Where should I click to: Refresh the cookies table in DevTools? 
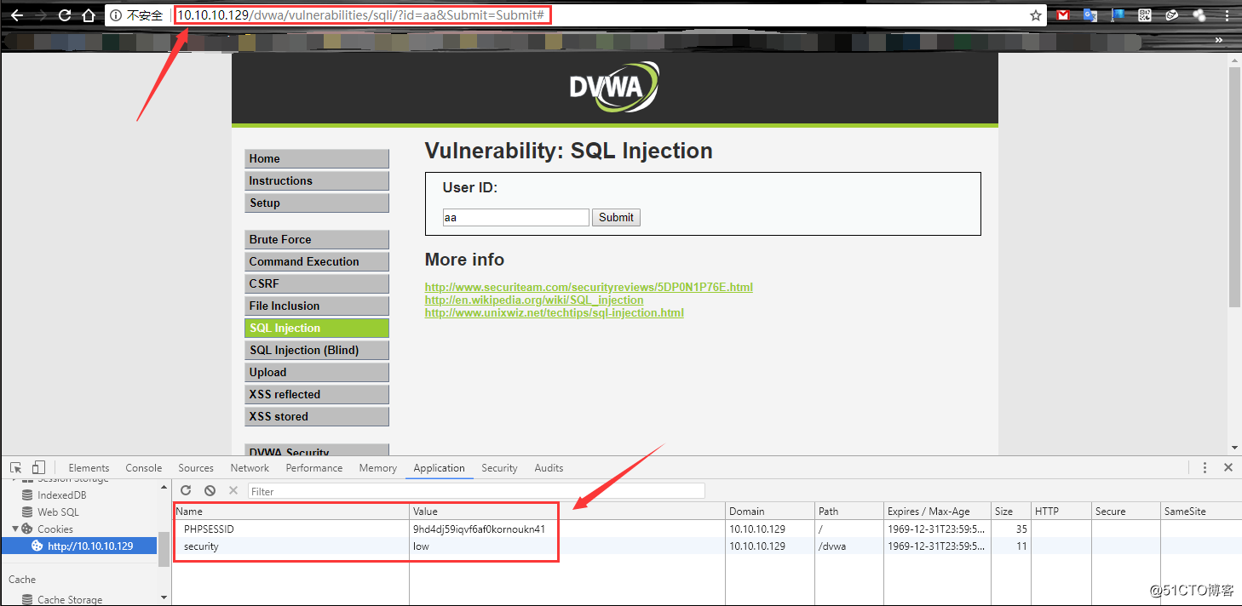186,490
